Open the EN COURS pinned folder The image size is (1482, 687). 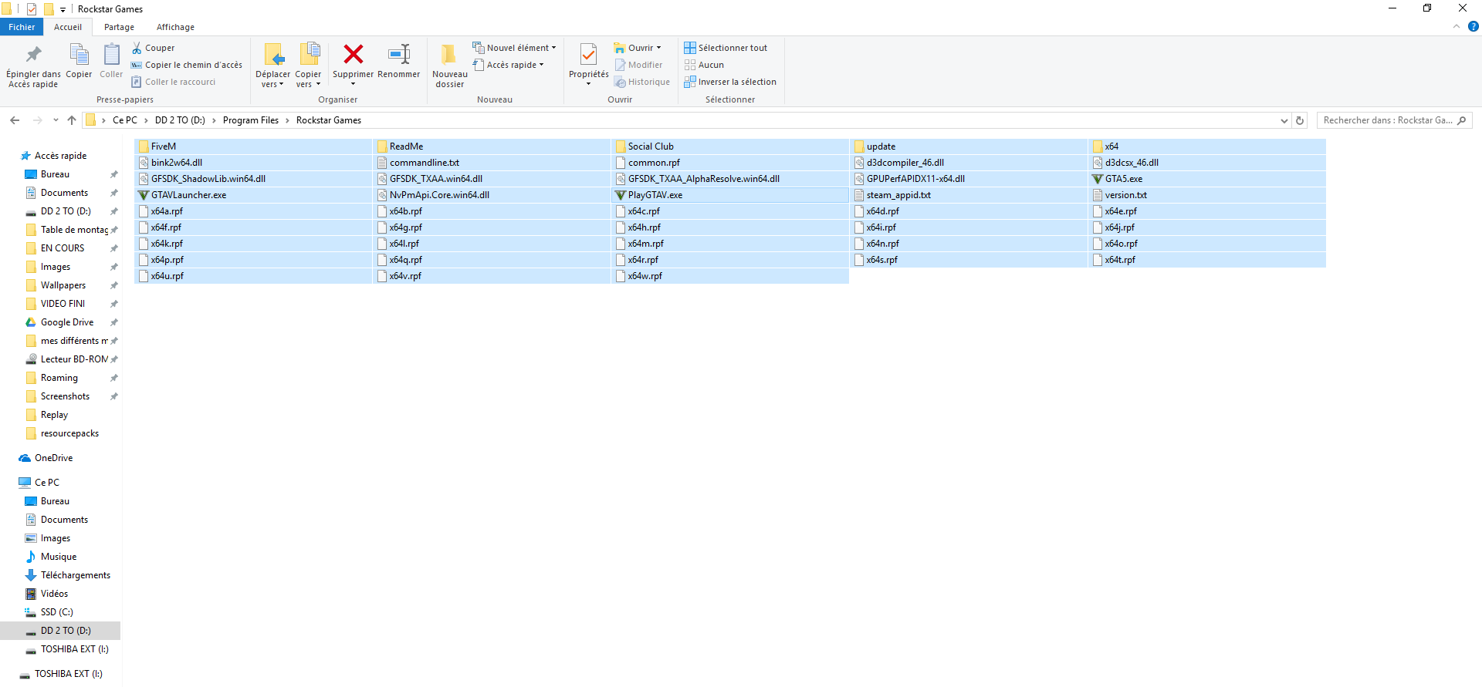[63, 248]
